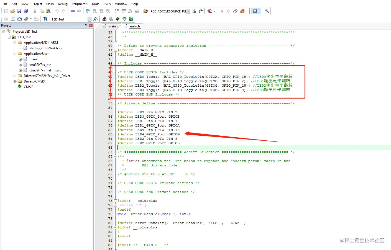Viewport: 391px width, 250px height.
Task: Expand the Drivers/STM32H7xx_HAL_Driver group
Action: point(15,76)
